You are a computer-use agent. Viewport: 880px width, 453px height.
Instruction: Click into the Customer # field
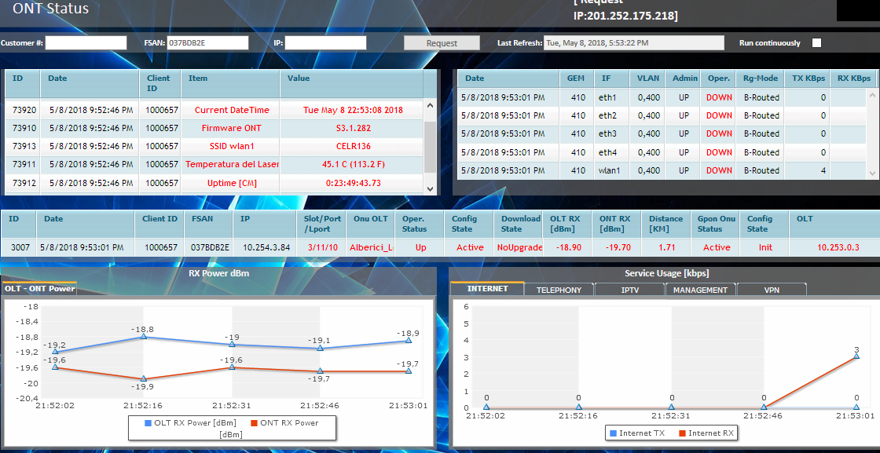tap(86, 43)
